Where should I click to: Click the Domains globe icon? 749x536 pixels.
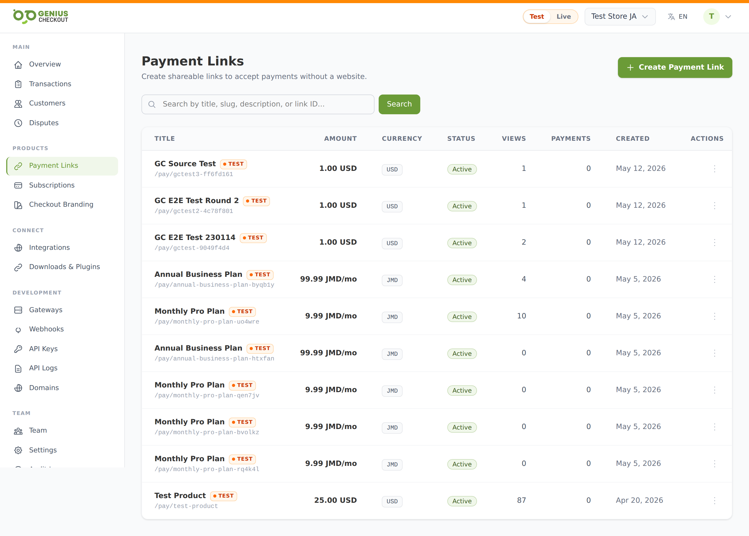point(18,388)
